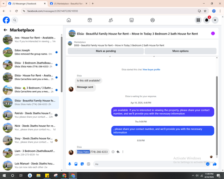The image size is (224, 179).
Task: Click Elisia's avatar beside phone number message
Action: tap(71, 152)
